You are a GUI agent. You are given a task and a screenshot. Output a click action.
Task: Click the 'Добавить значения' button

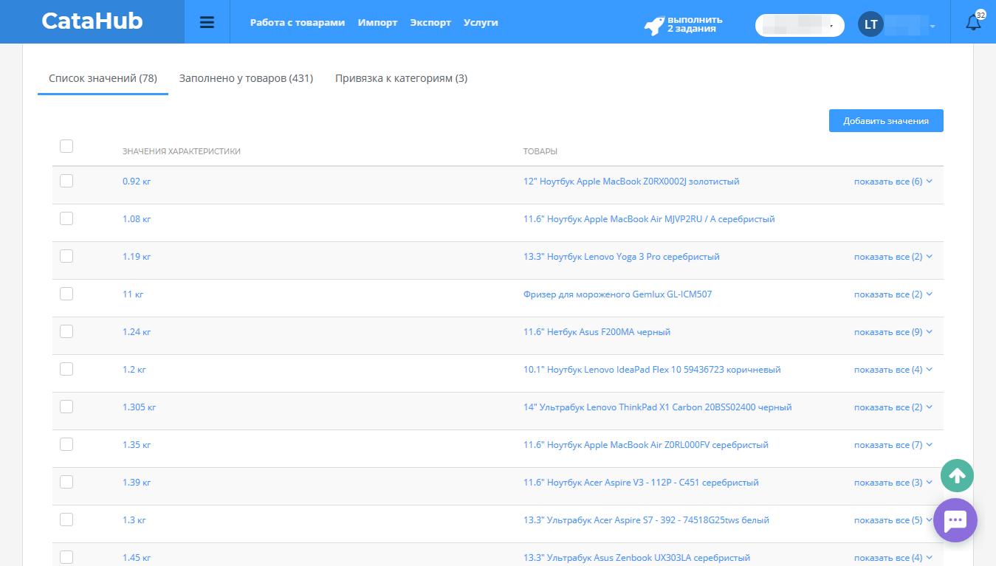point(886,121)
